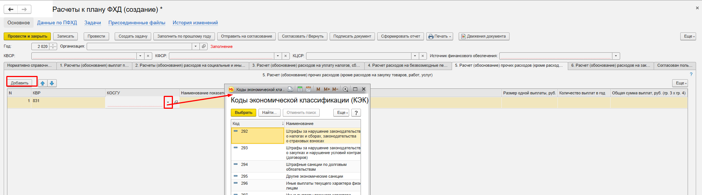Image resolution: width=702 pixels, height=195 pixels.
Task: Switch to tab 3. Расчет расходов на уплату налогов
Action: pos(306,66)
